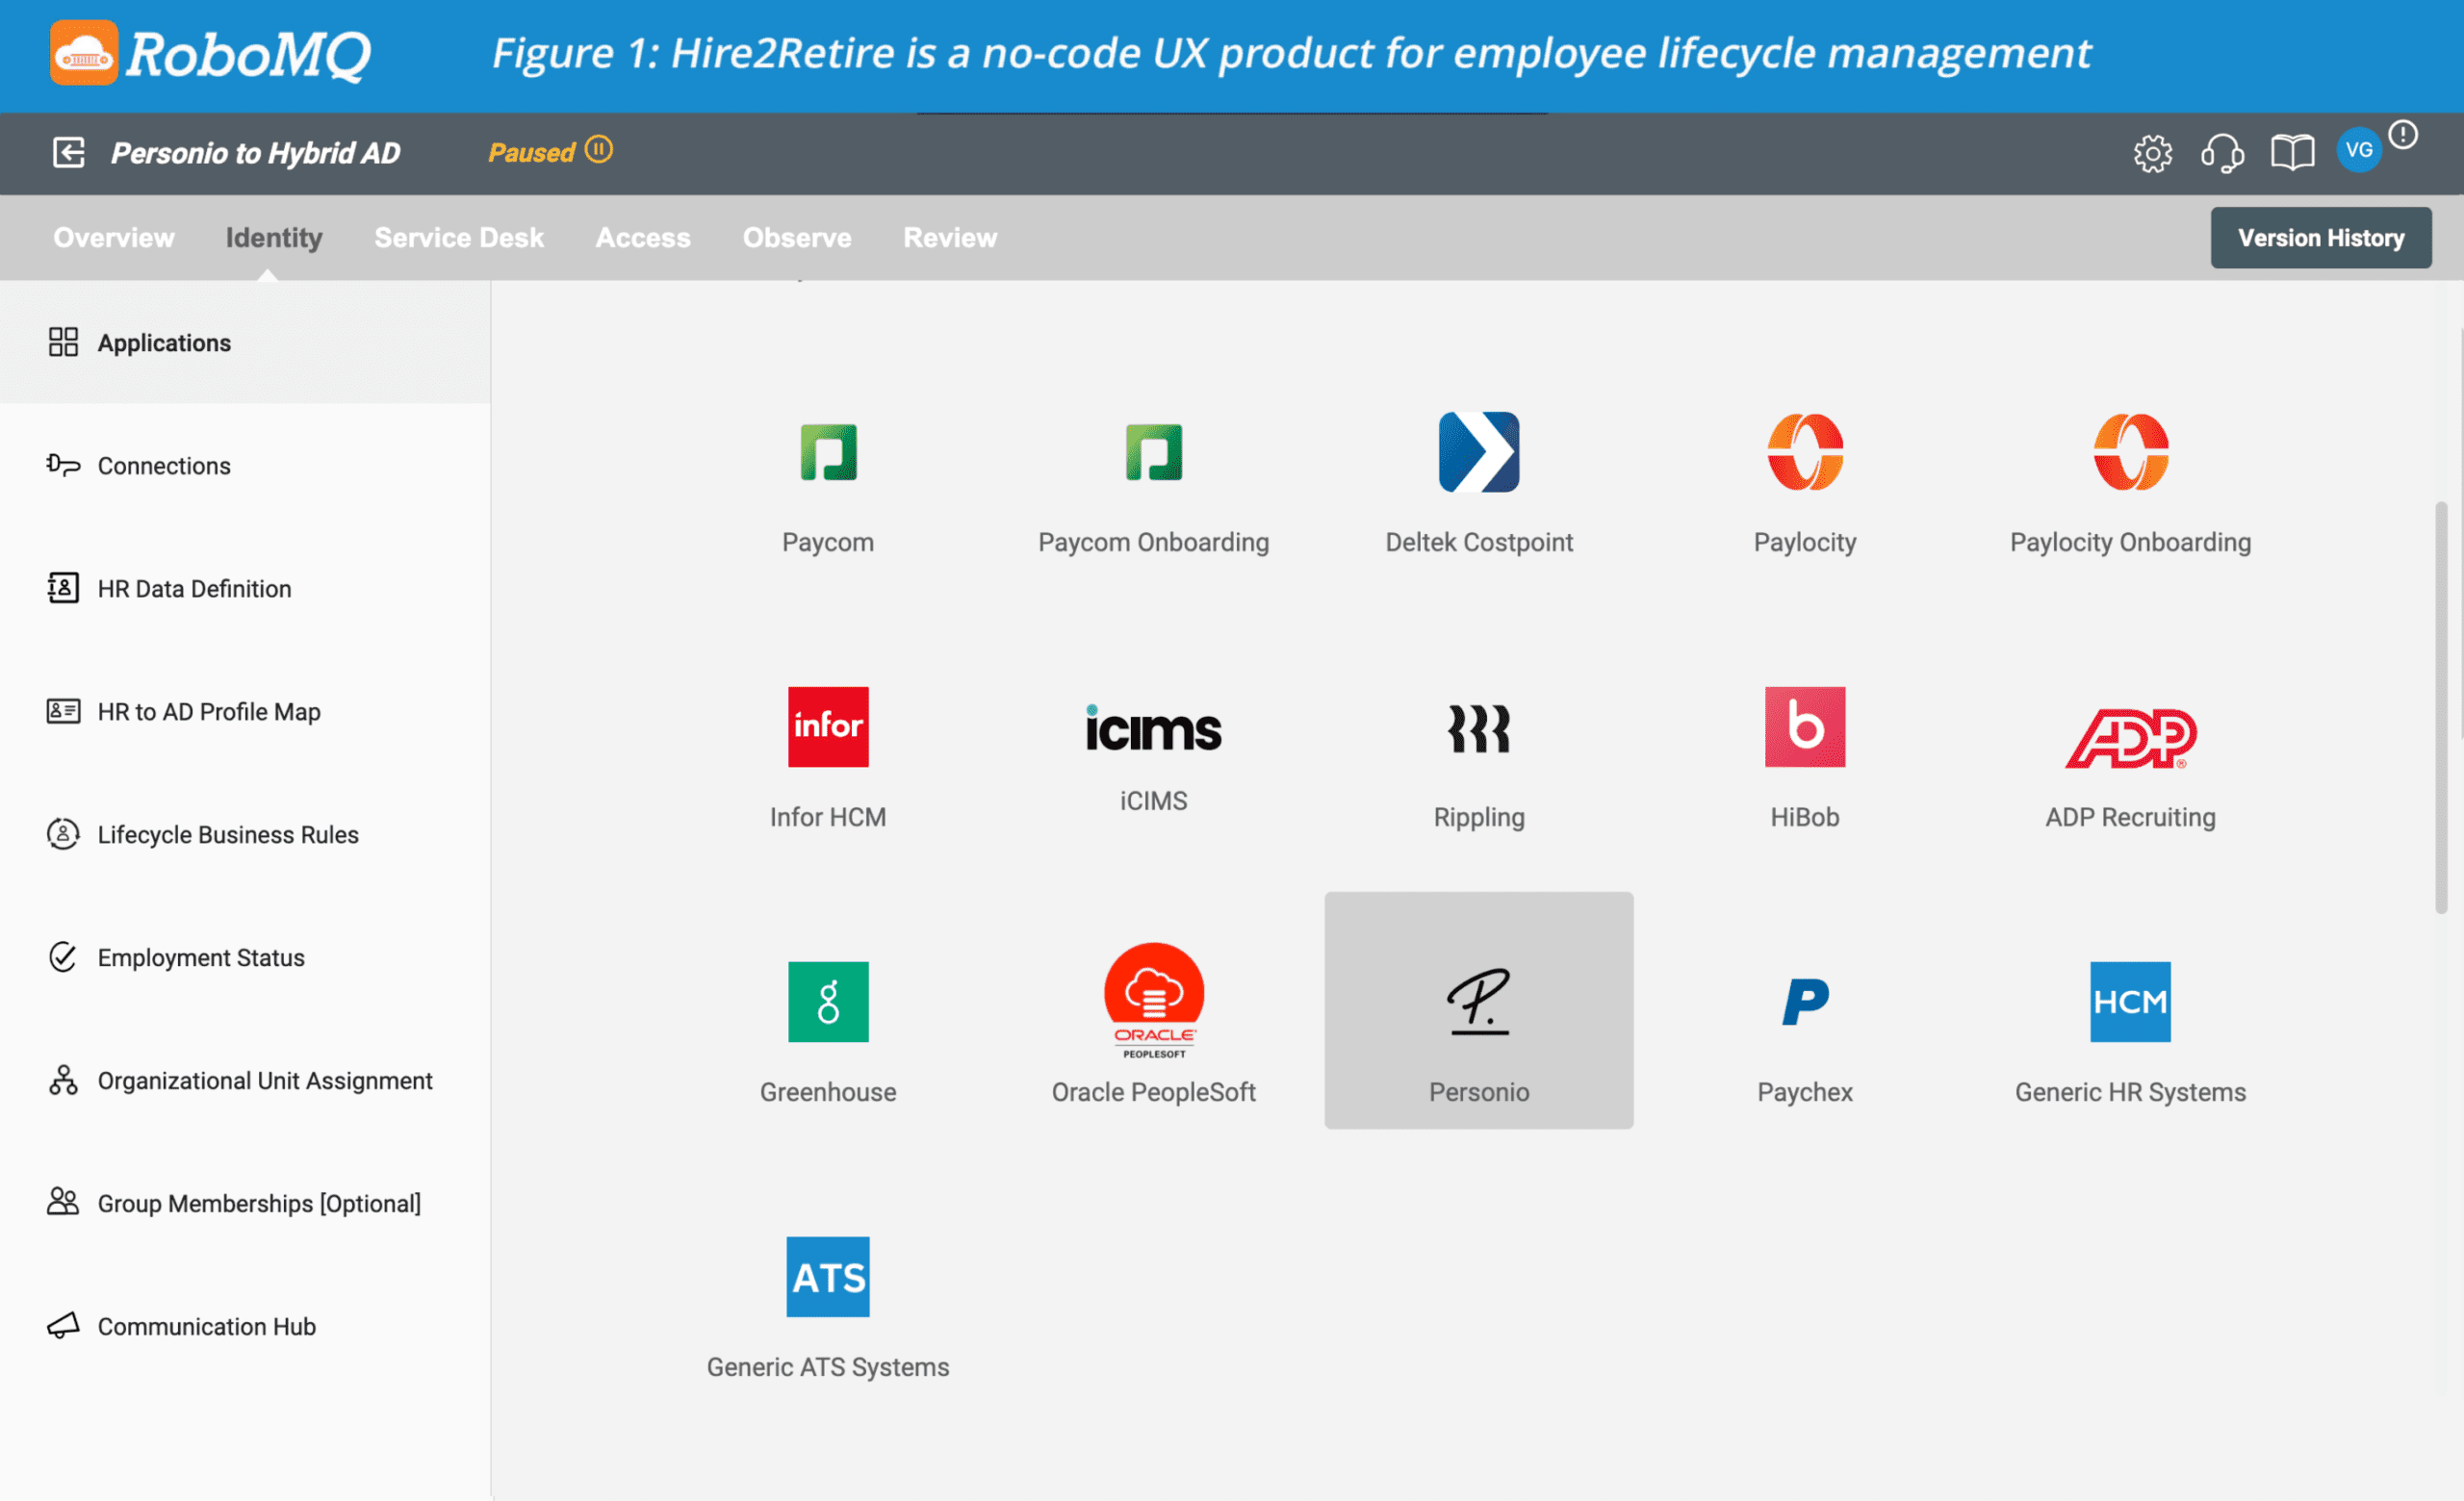Switch to the Service Desk tab
2464x1501 pixels.
tap(459, 238)
